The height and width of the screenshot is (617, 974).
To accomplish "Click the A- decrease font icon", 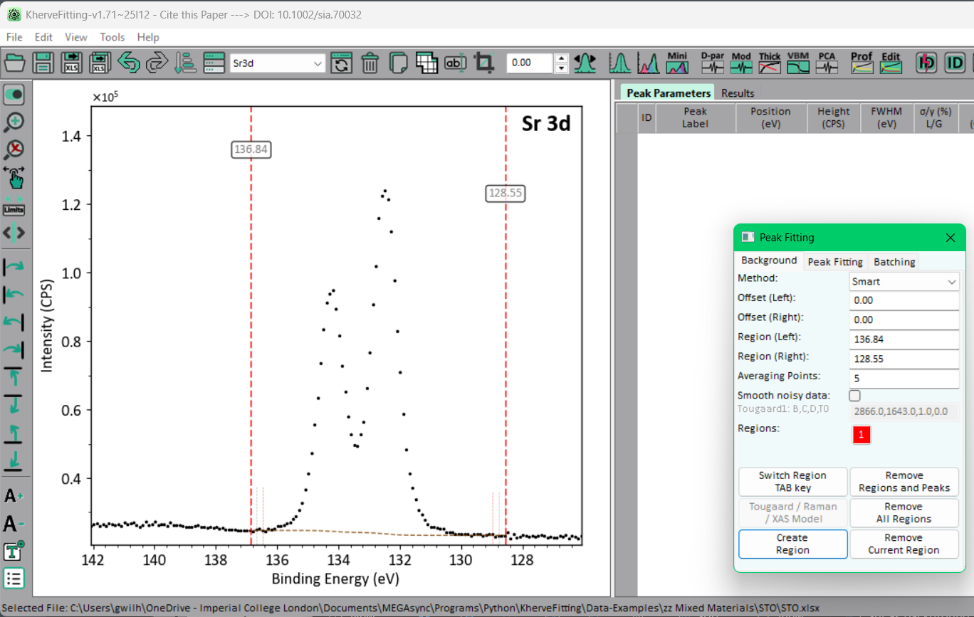I will click(14, 524).
